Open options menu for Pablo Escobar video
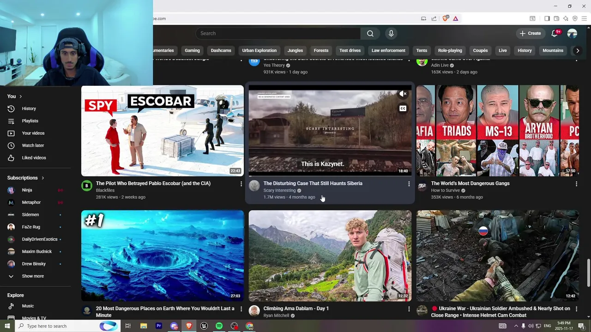 241,184
